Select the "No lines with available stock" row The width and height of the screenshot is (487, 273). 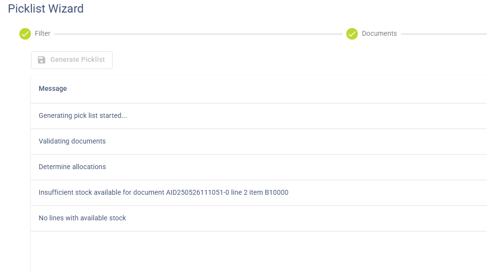82,218
